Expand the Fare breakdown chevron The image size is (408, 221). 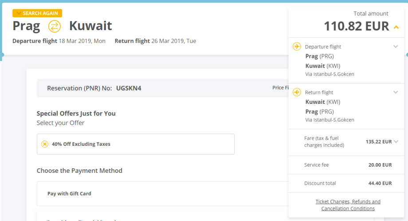point(396,141)
